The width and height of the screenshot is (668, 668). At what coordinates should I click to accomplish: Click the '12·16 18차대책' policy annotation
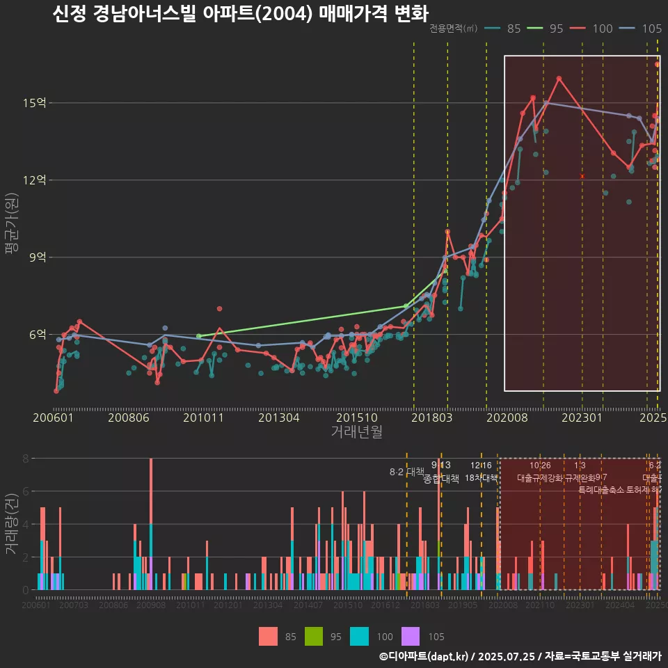tap(481, 472)
